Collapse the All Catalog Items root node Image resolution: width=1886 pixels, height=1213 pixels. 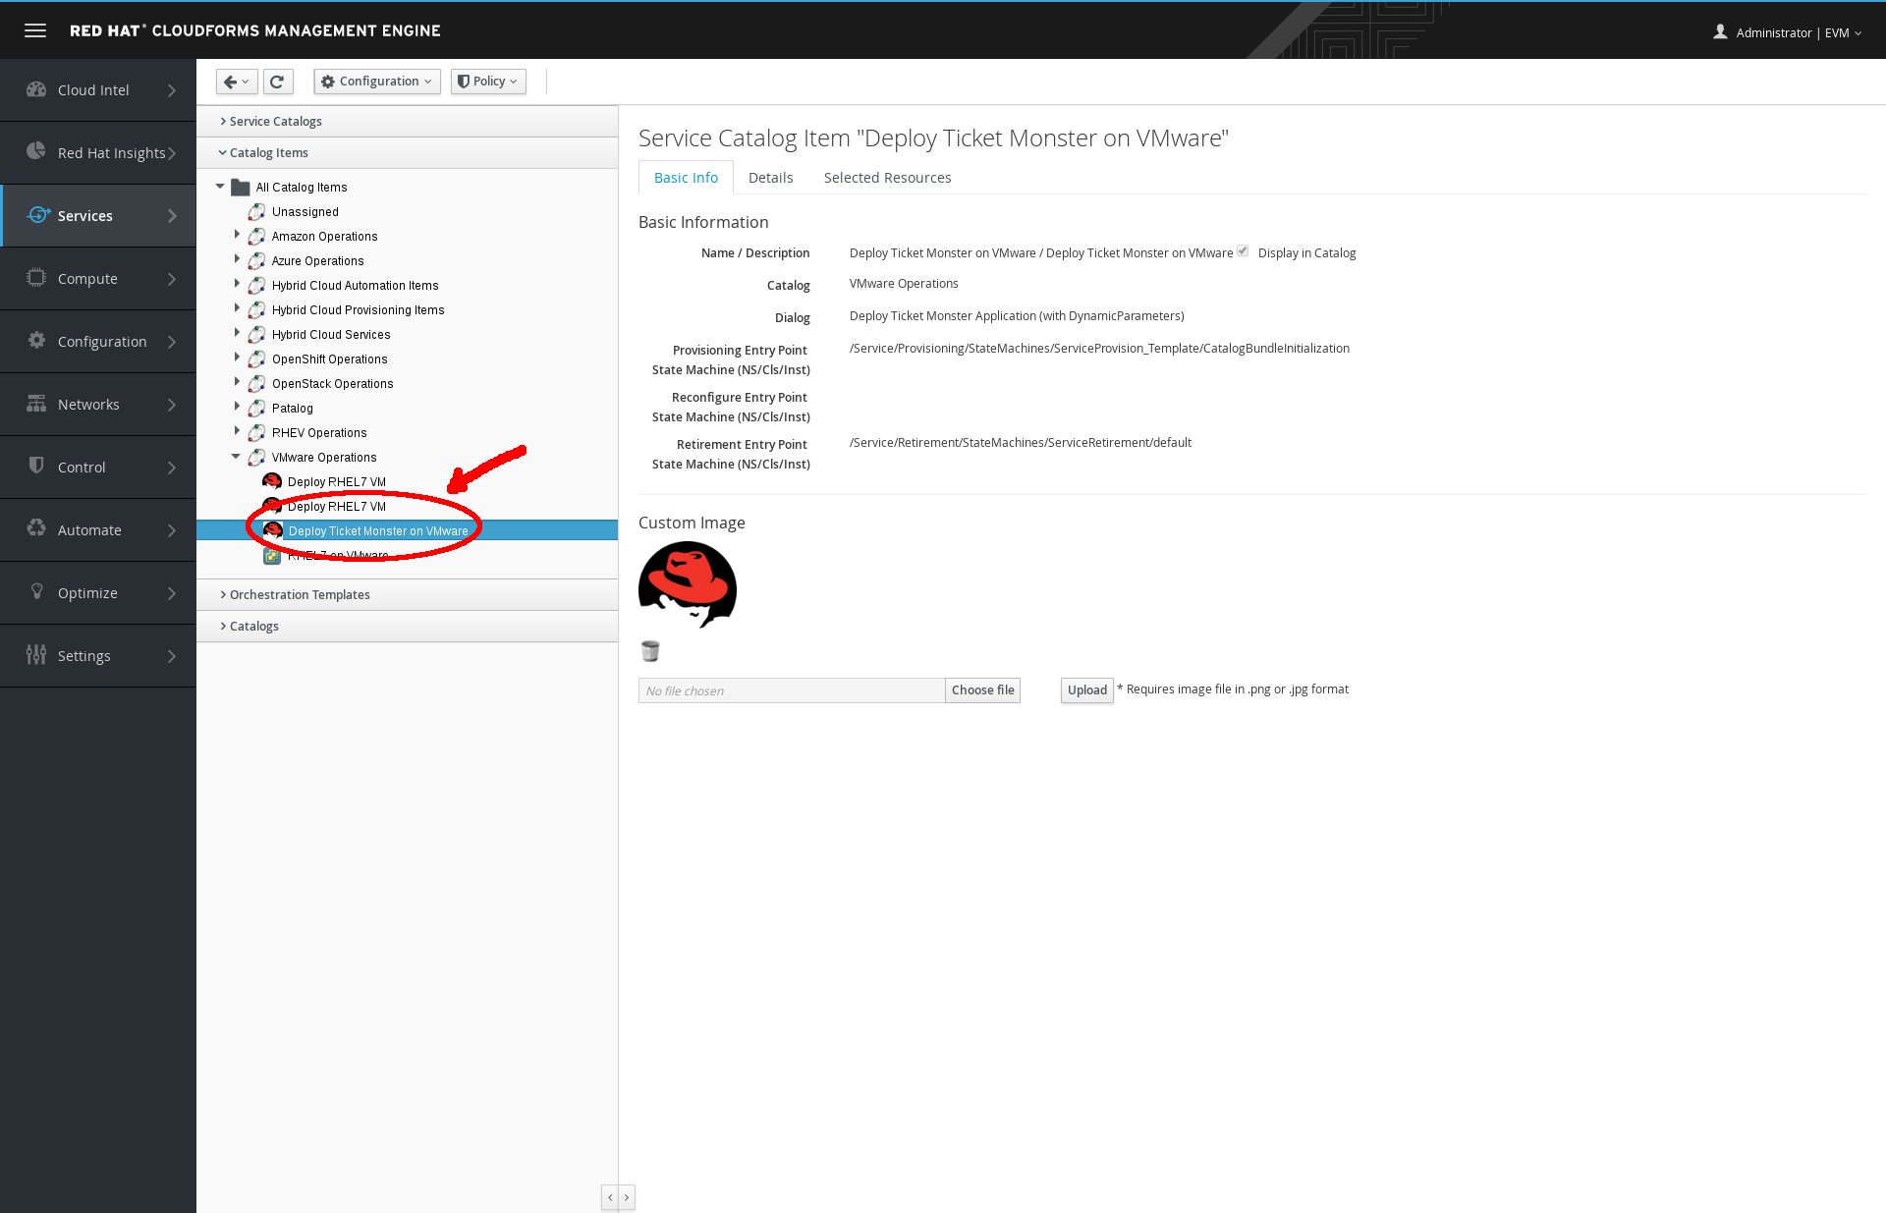point(220,186)
